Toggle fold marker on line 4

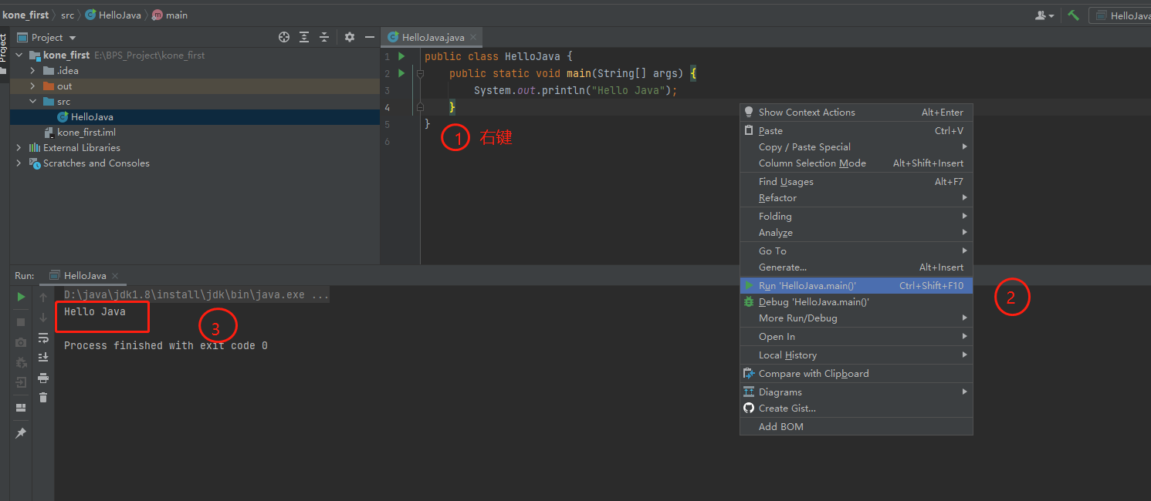(420, 107)
